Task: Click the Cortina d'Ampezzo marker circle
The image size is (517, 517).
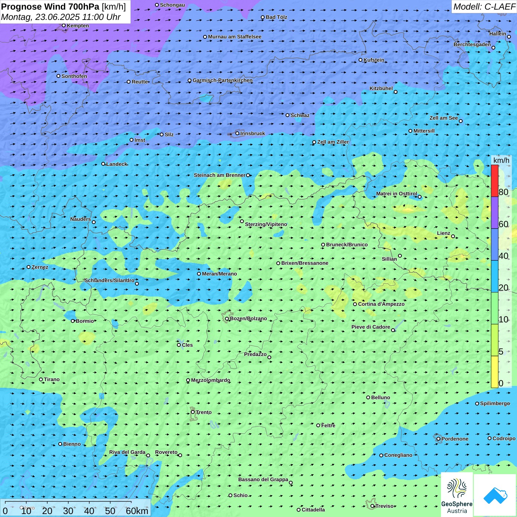Action: tap(355, 304)
